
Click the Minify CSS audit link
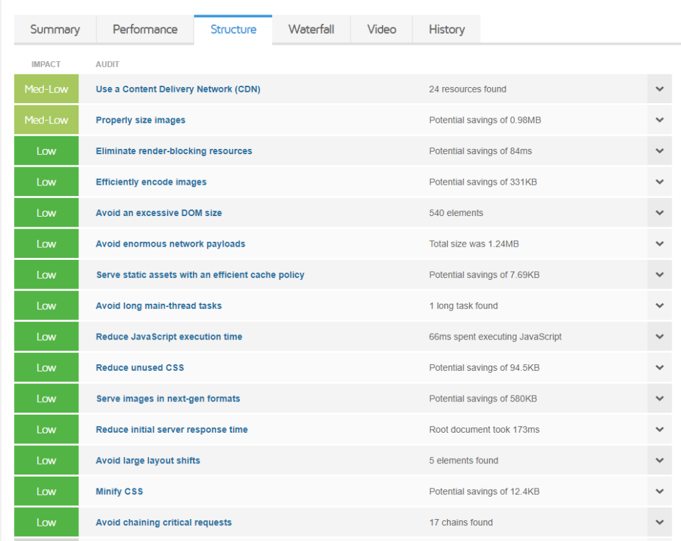coord(120,492)
